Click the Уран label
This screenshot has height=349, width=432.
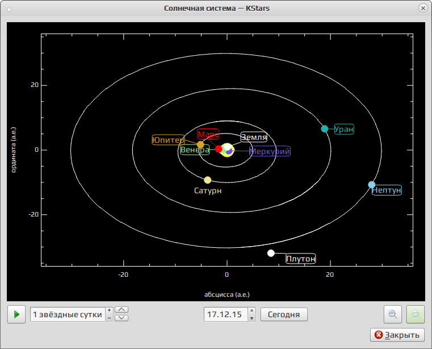pos(344,129)
